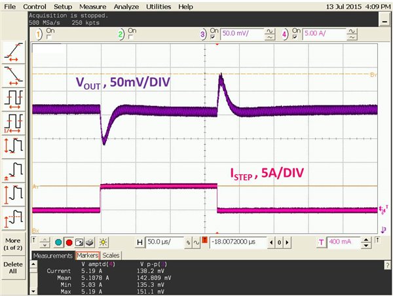
Task: Select the fall time measurement icon
Action: click(x=14, y=73)
